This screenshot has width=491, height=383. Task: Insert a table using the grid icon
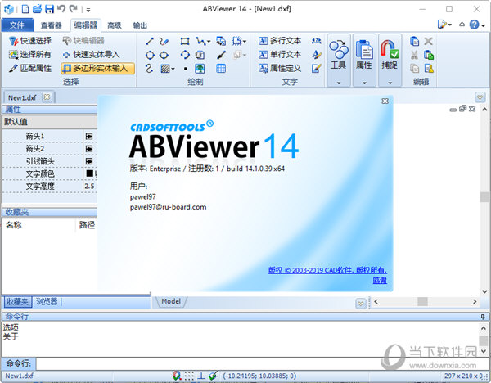point(221,69)
